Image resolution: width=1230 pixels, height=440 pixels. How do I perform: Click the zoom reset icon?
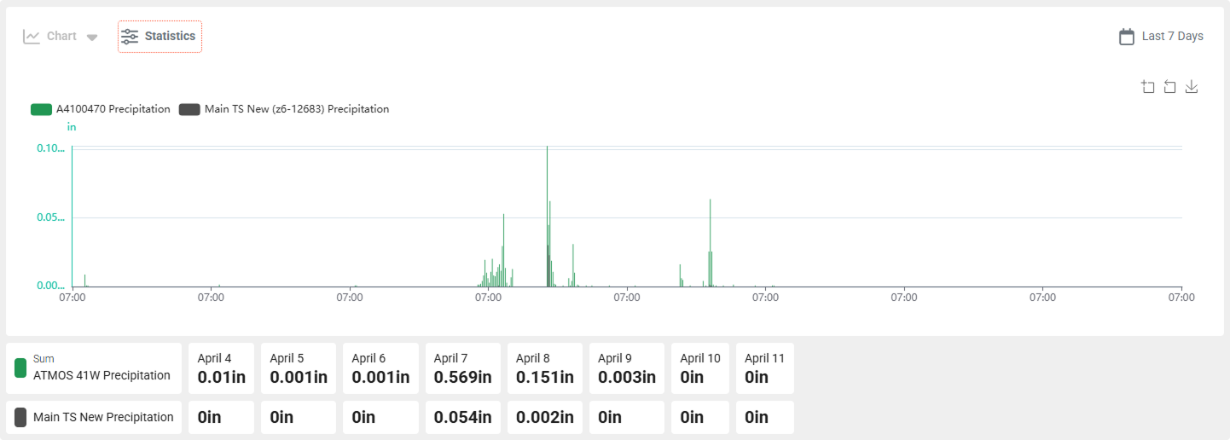pos(1169,87)
